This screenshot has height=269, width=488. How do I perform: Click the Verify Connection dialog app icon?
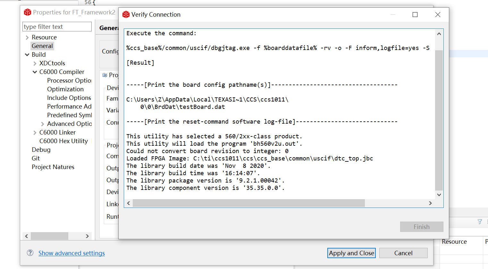[x=126, y=14]
